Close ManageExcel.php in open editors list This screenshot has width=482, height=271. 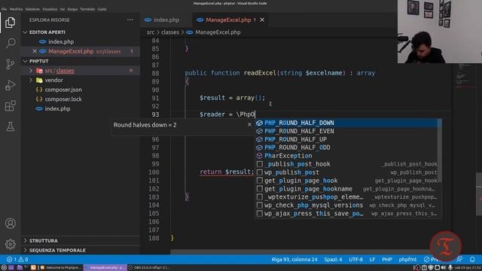(35, 51)
